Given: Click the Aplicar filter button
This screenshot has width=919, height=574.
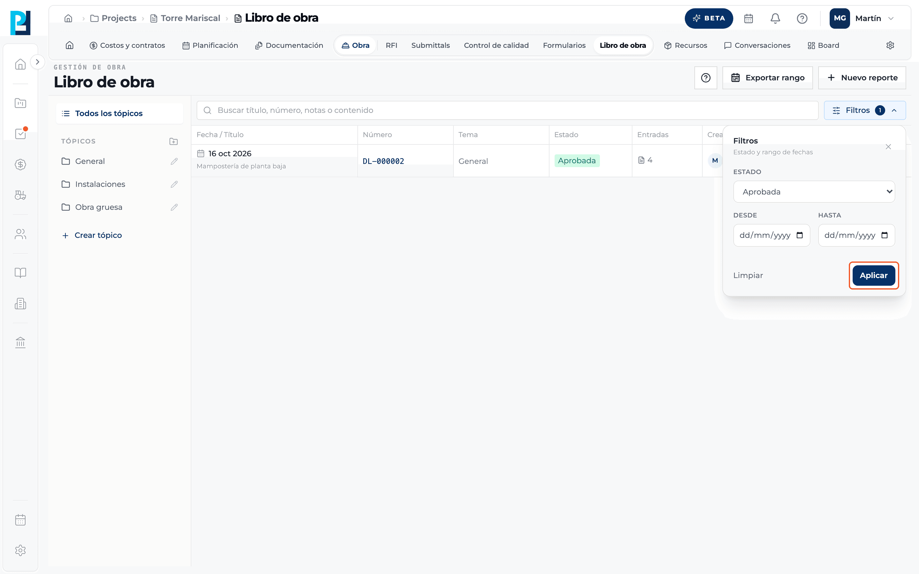Looking at the screenshot, I should point(873,276).
